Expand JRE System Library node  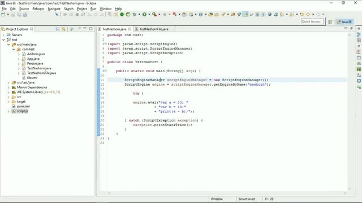click(8, 92)
